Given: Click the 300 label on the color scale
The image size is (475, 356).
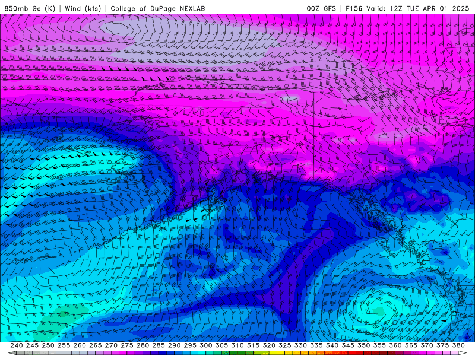Looking at the screenshot, I should 205,345.
